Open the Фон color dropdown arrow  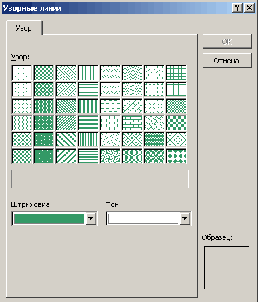pyautogui.click(x=185, y=218)
